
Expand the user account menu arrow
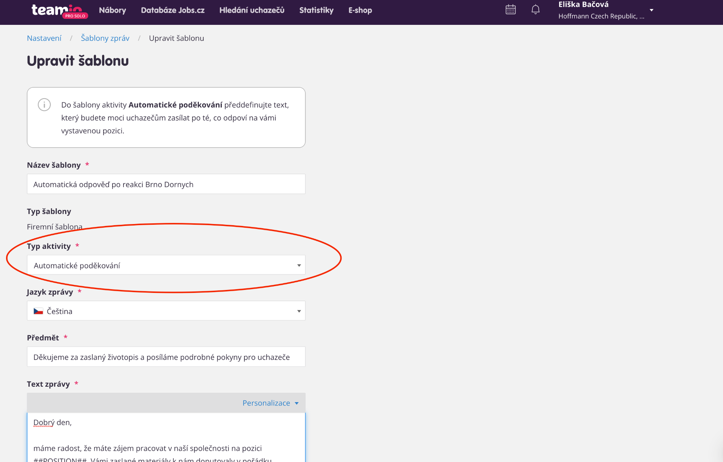tap(651, 10)
